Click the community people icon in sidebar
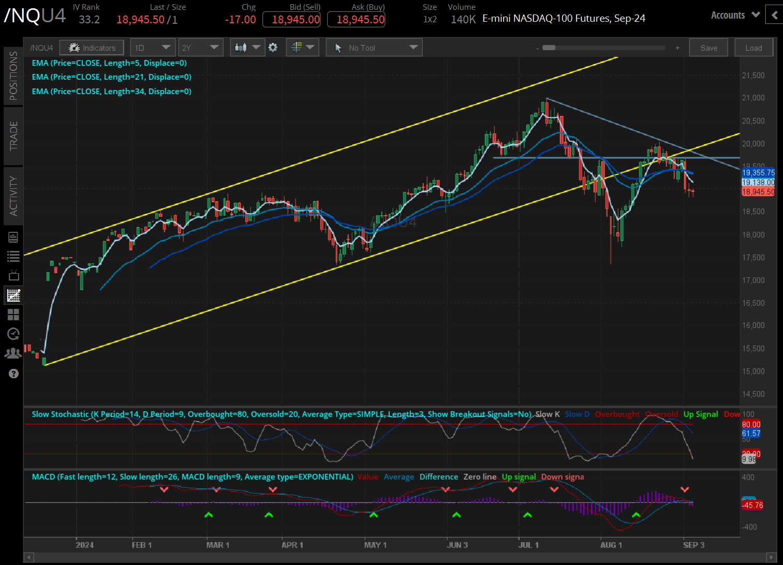Image resolution: width=783 pixels, height=565 pixels. tap(13, 352)
